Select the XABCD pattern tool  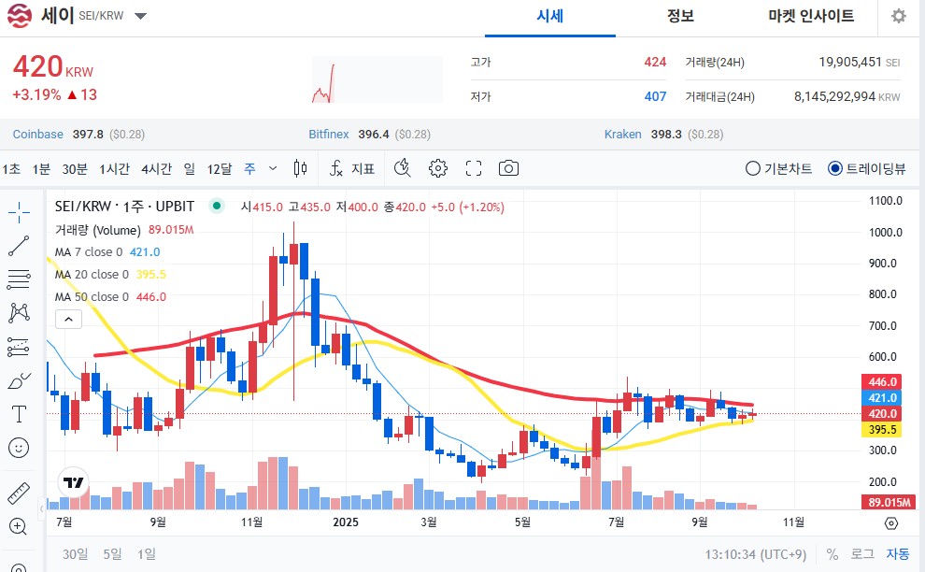tap(19, 313)
